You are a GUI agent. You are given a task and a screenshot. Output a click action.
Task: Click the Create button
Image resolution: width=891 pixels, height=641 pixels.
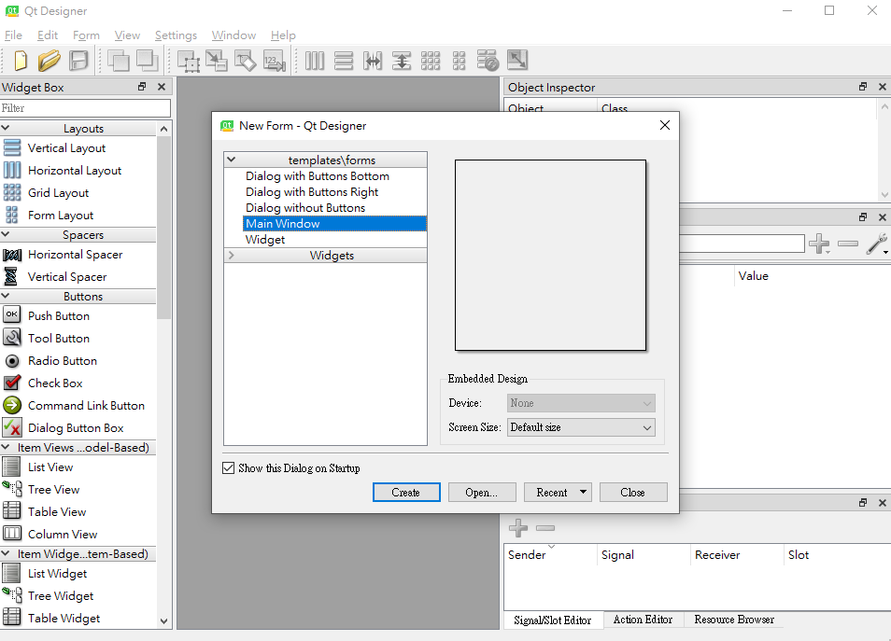406,492
